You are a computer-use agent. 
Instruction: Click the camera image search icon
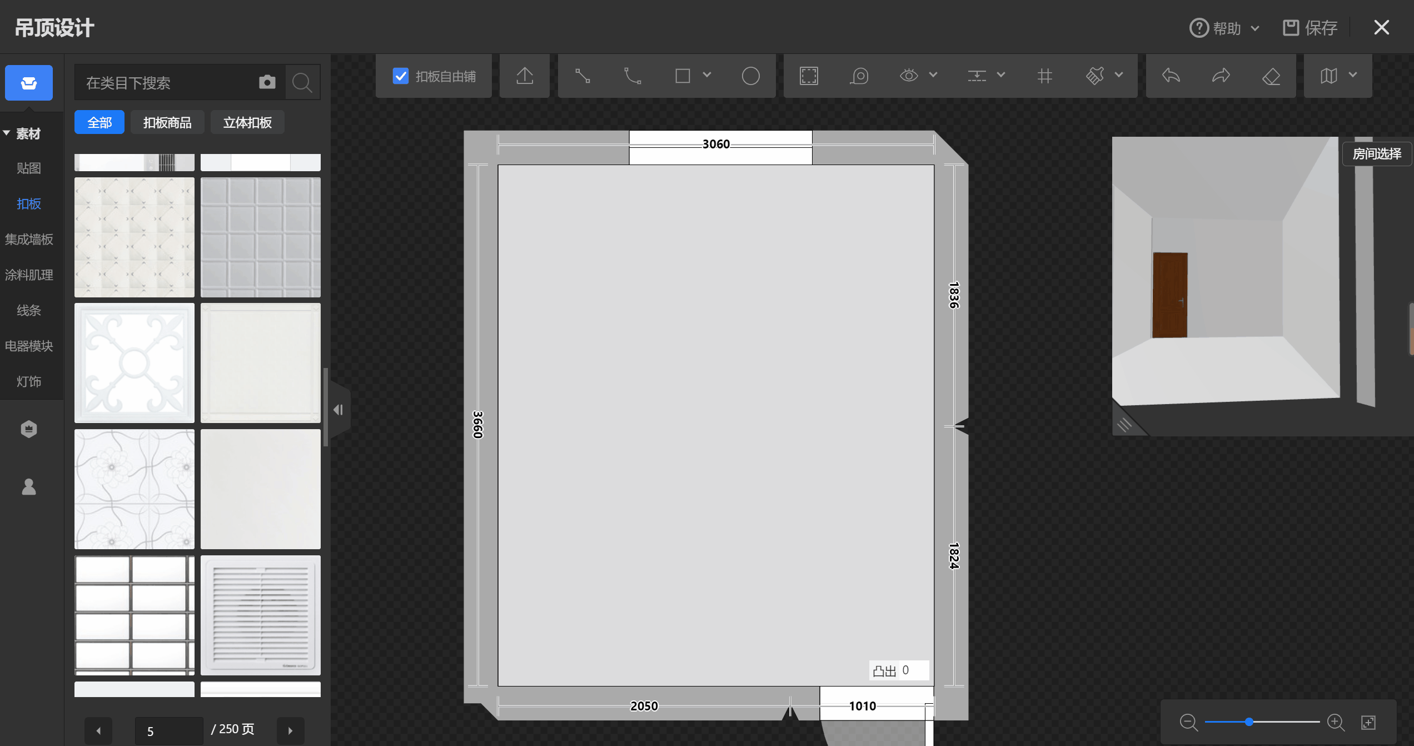coord(267,82)
